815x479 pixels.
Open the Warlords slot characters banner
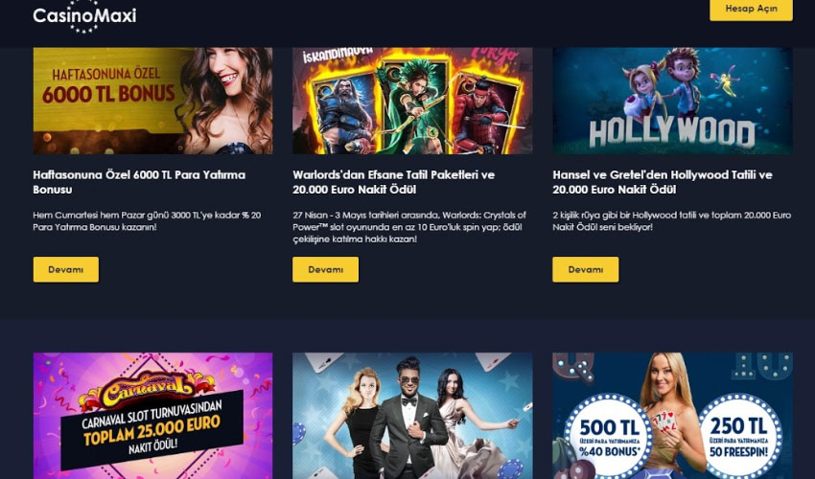pyautogui.click(x=412, y=101)
